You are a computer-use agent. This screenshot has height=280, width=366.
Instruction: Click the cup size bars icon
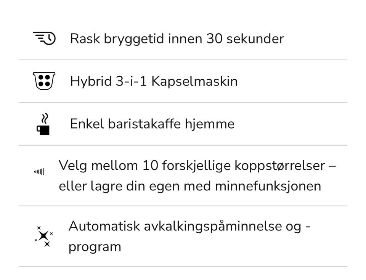tap(39, 172)
